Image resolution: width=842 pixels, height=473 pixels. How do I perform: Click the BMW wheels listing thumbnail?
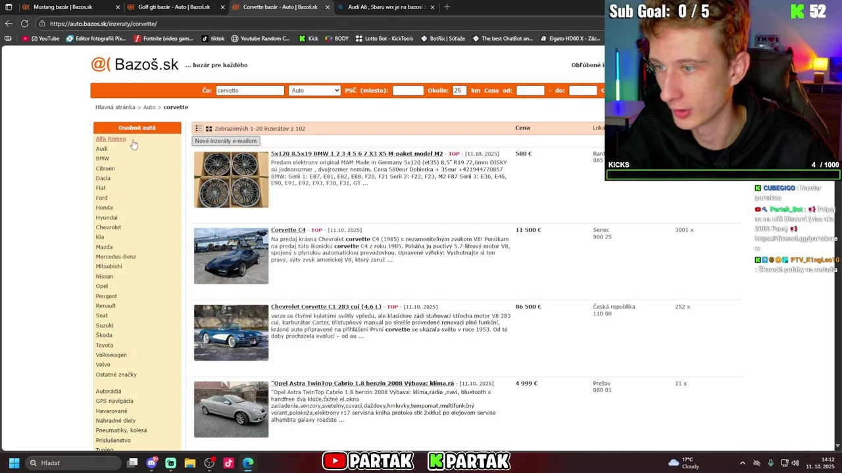pos(231,179)
